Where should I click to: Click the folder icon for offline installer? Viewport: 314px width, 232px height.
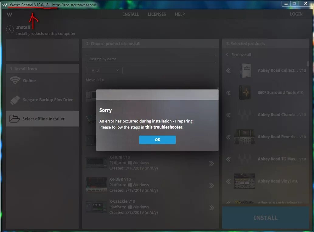pos(14,119)
